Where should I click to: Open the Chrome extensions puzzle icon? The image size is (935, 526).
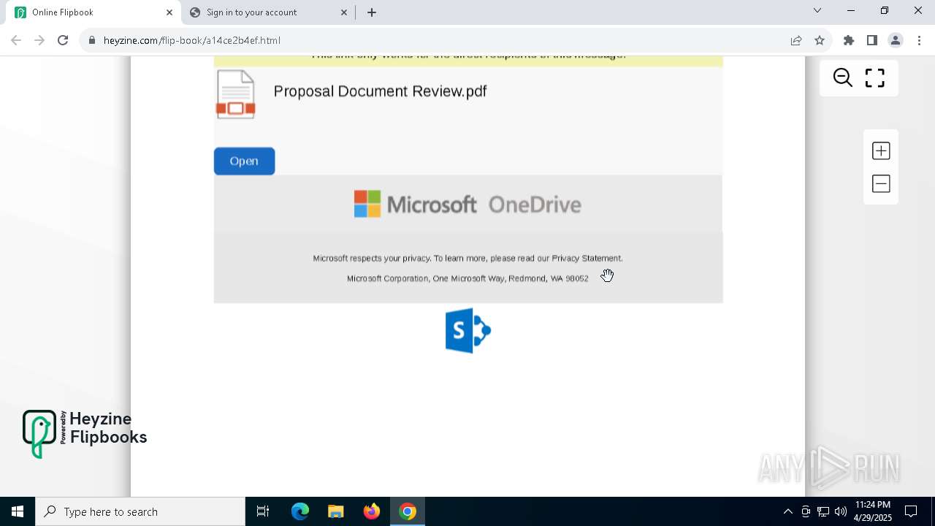click(x=849, y=40)
